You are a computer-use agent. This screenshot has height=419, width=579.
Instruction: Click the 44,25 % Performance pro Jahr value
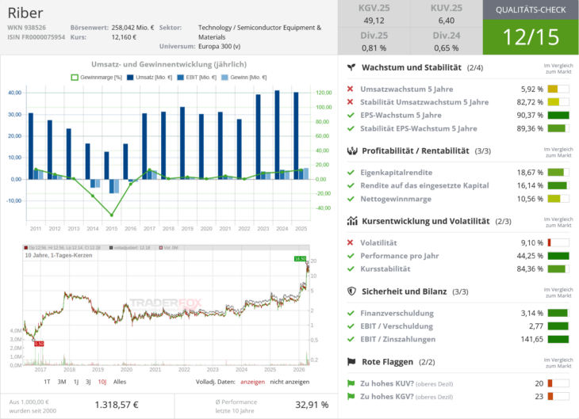(x=530, y=256)
